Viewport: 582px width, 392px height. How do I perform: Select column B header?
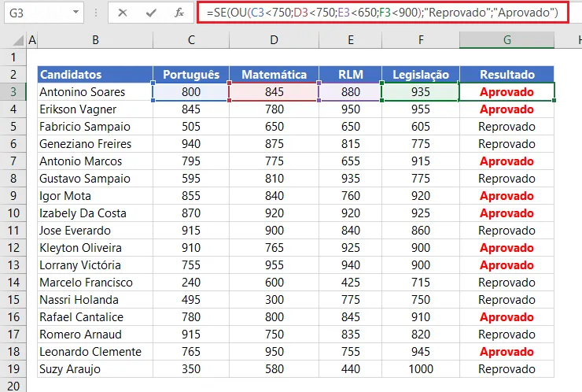(95, 40)
